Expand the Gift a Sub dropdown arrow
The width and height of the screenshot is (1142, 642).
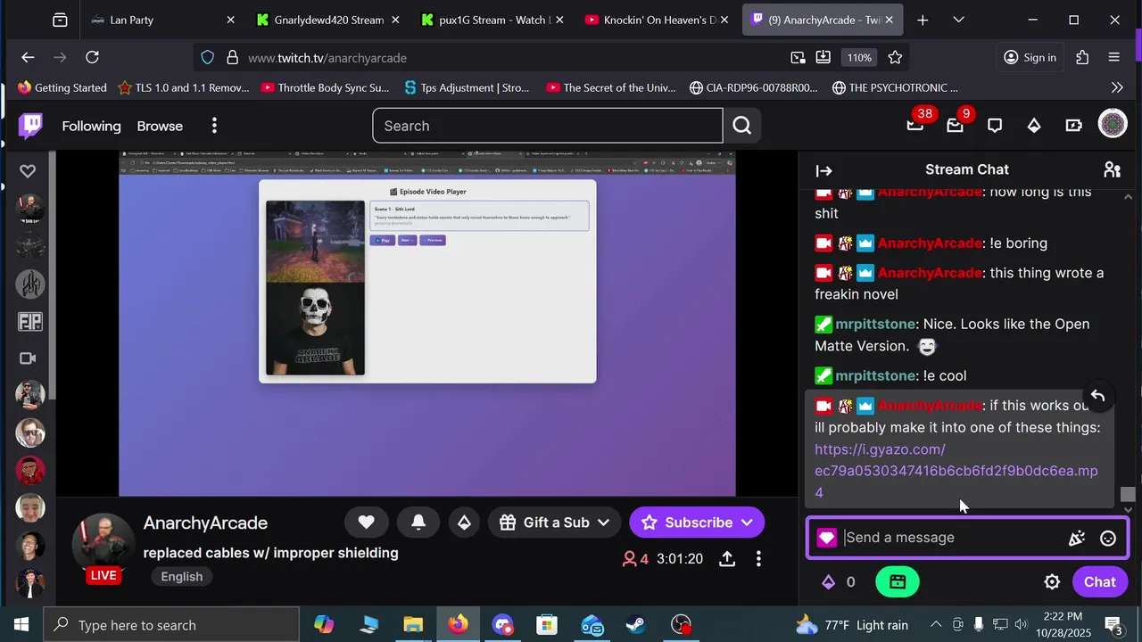(x=604, y=523)
